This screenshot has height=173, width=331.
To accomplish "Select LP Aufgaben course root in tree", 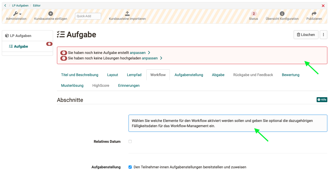I will coord(21,36).
